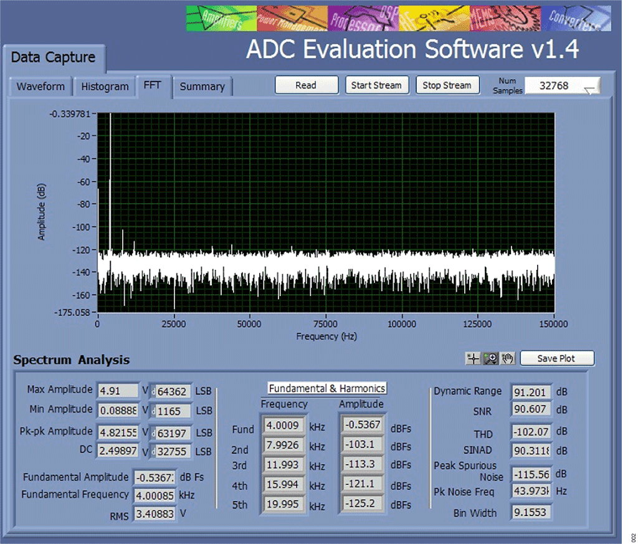Toggle the Min Amplitude LSB radix indicator
The image size is (638, 544).
point(153,411)
